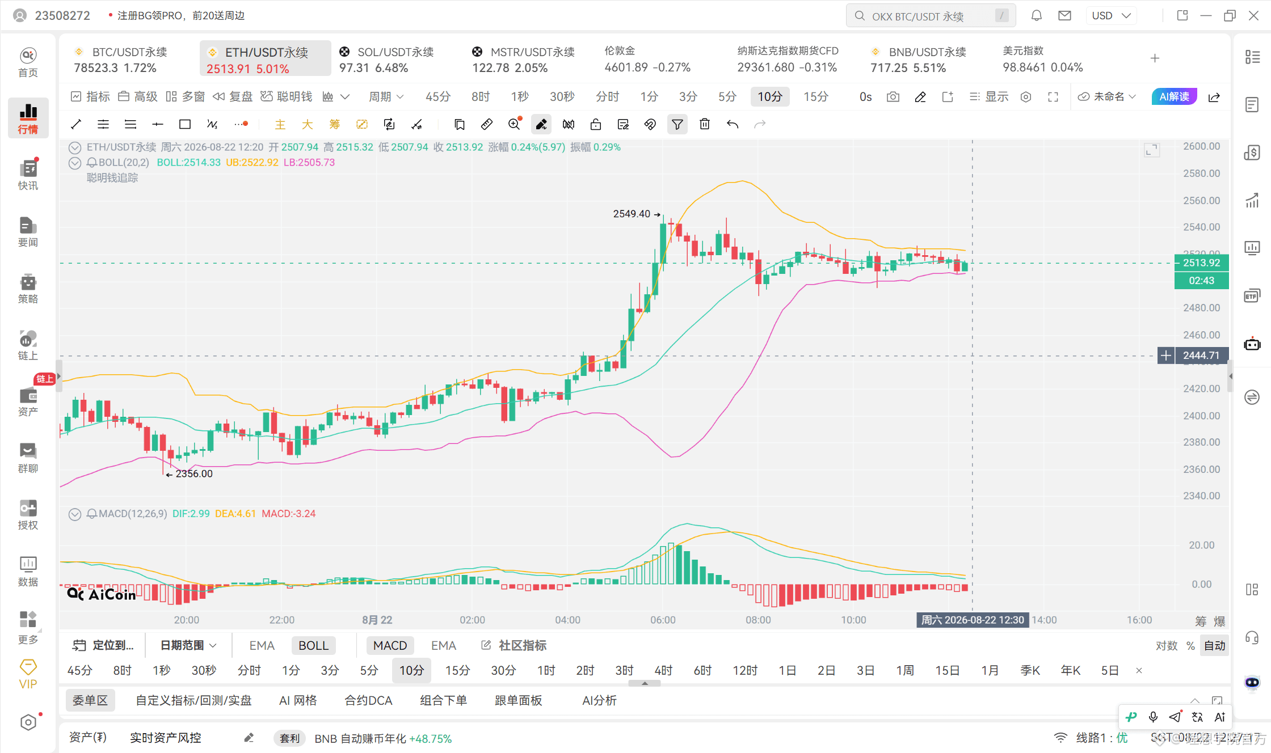Image resolution: width=1271 pixels, height=753 pixels.
Task: Toggle visibility of ETH/USDT永续 main series
Action: [74, 148]
